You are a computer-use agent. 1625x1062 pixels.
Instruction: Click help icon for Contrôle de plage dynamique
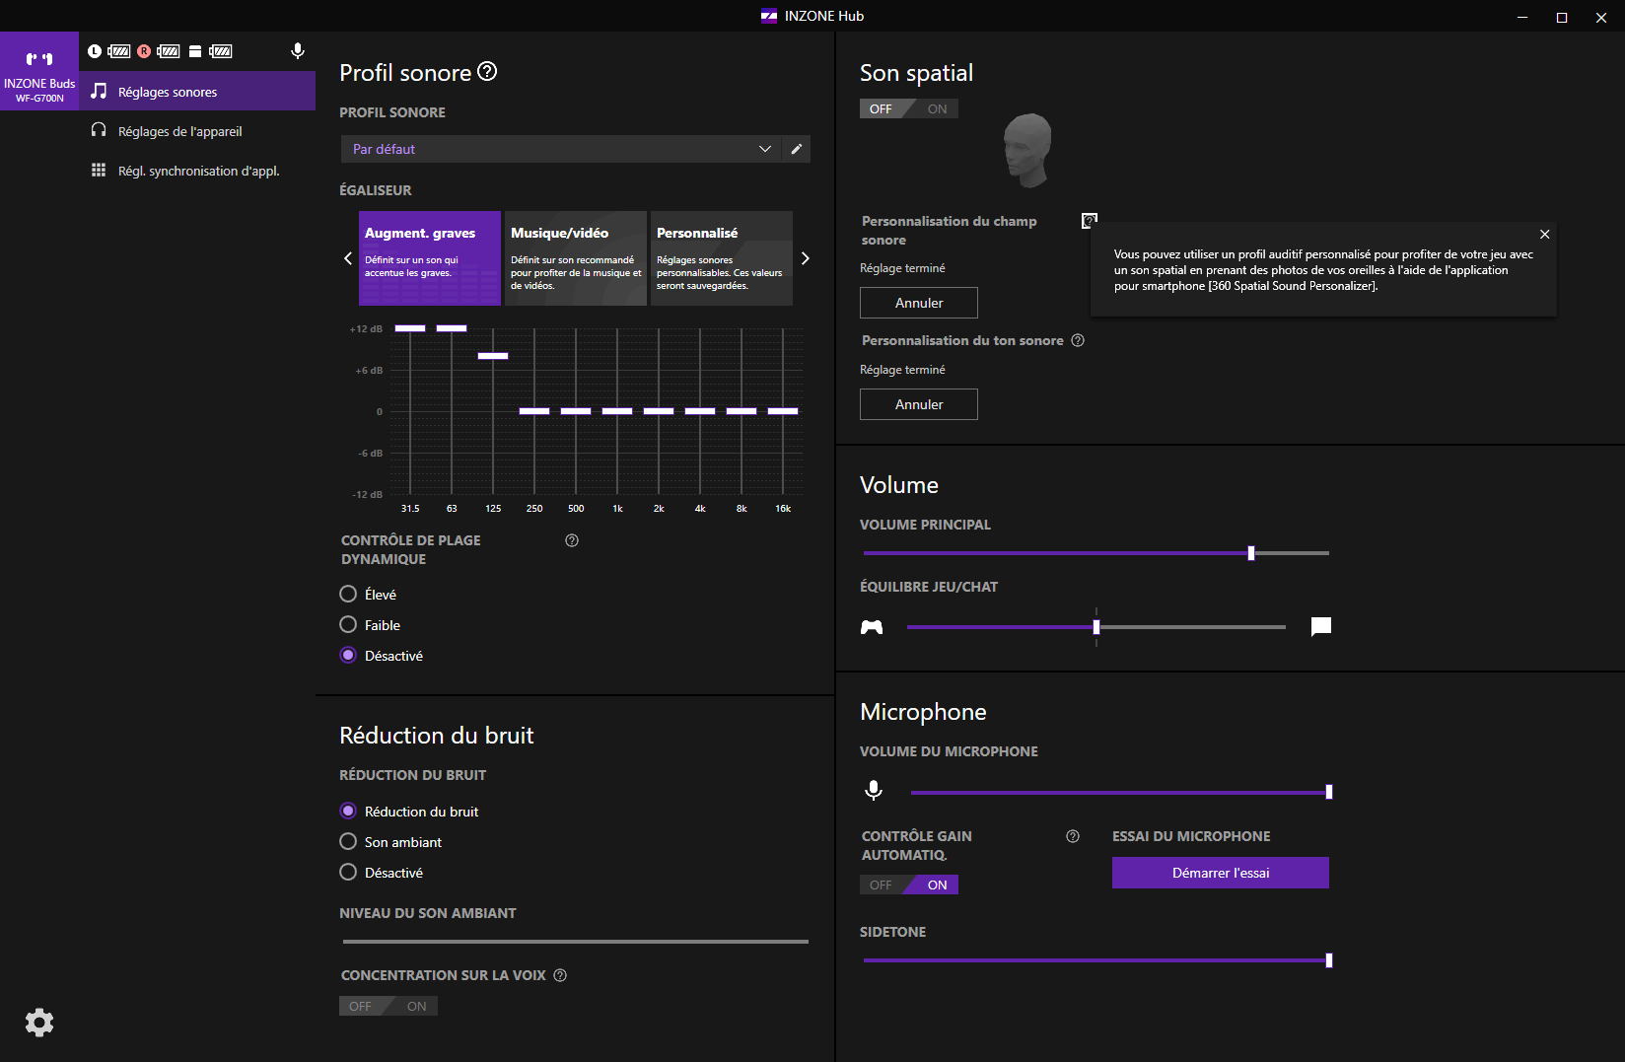pos(572,540)
